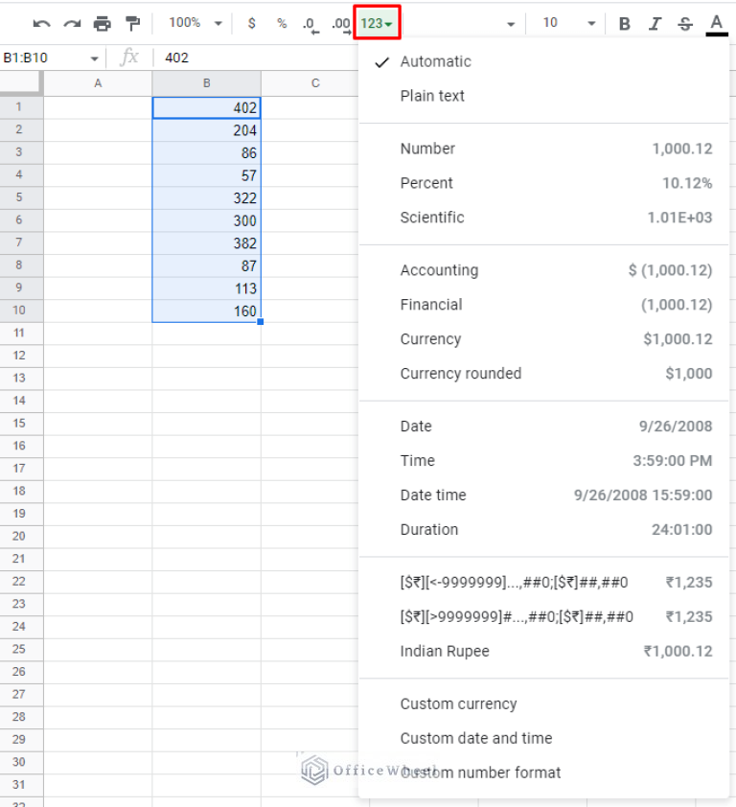Toggle Strikethrough formatting
Screen dimensions: 736x807
[x=685, y=23]
